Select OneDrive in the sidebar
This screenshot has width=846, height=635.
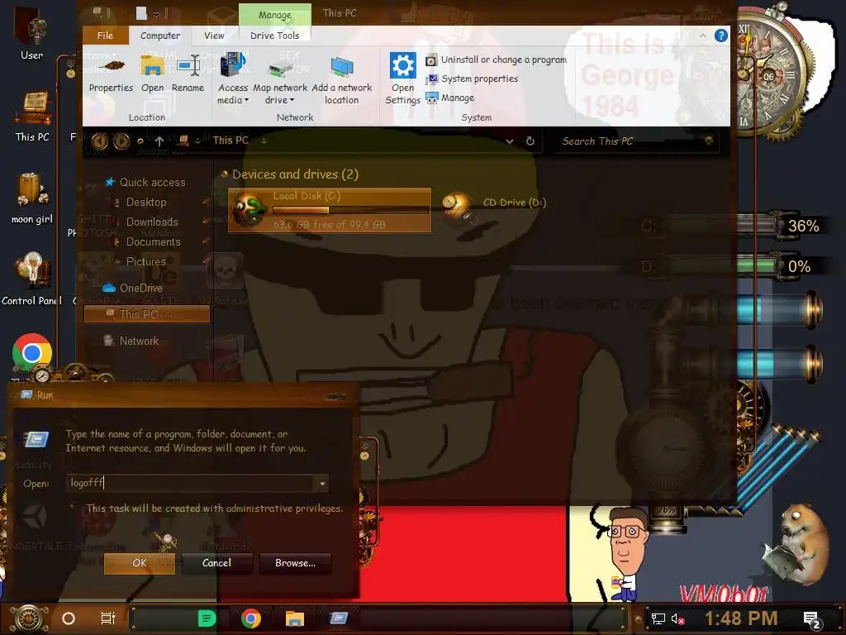point(140,288)
